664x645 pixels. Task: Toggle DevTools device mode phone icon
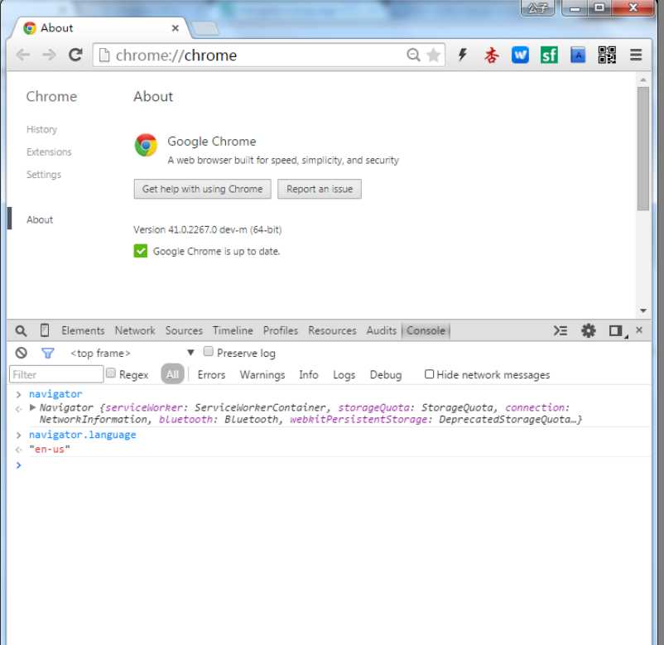(45, 330)
